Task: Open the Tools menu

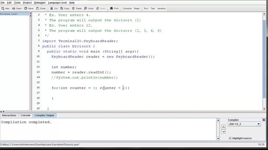Action: pyautogui.click(x=17, y=3)
